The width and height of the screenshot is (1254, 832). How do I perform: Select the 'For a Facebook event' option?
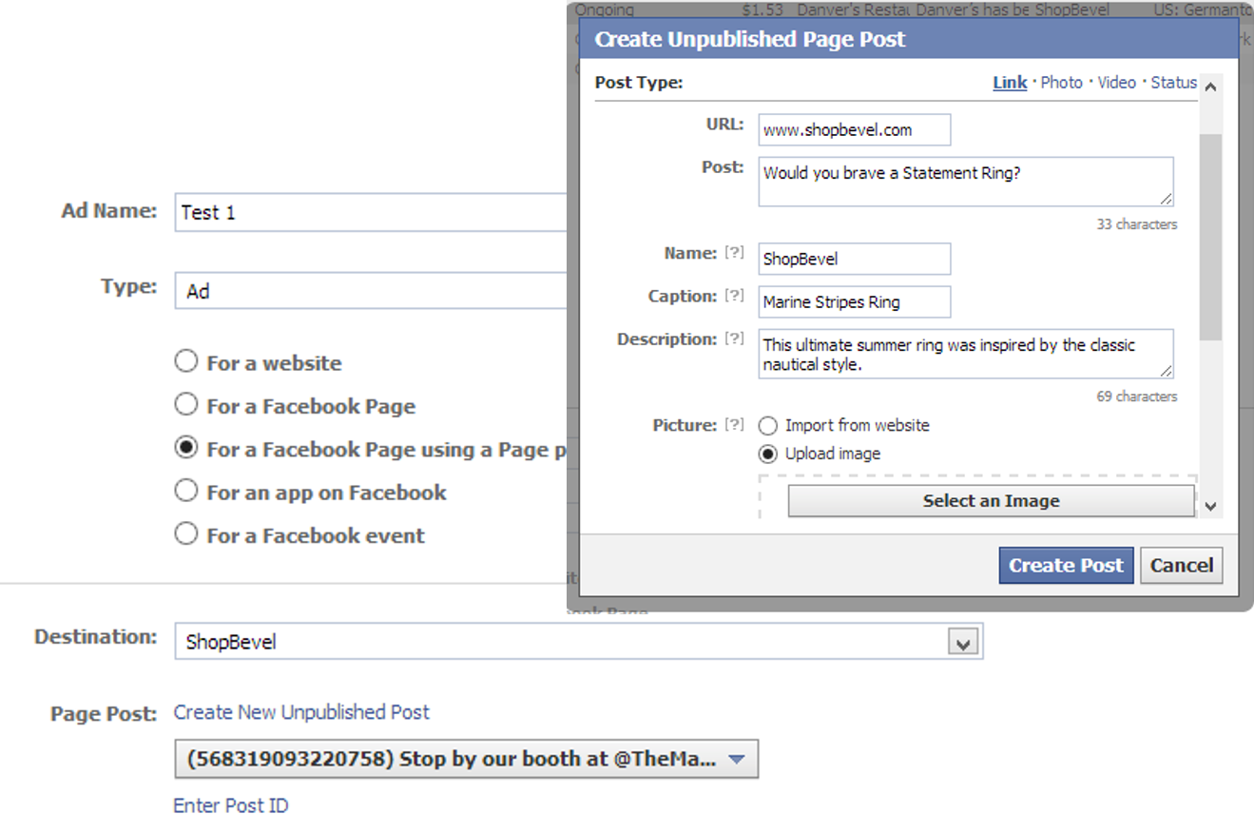point(186,534)
